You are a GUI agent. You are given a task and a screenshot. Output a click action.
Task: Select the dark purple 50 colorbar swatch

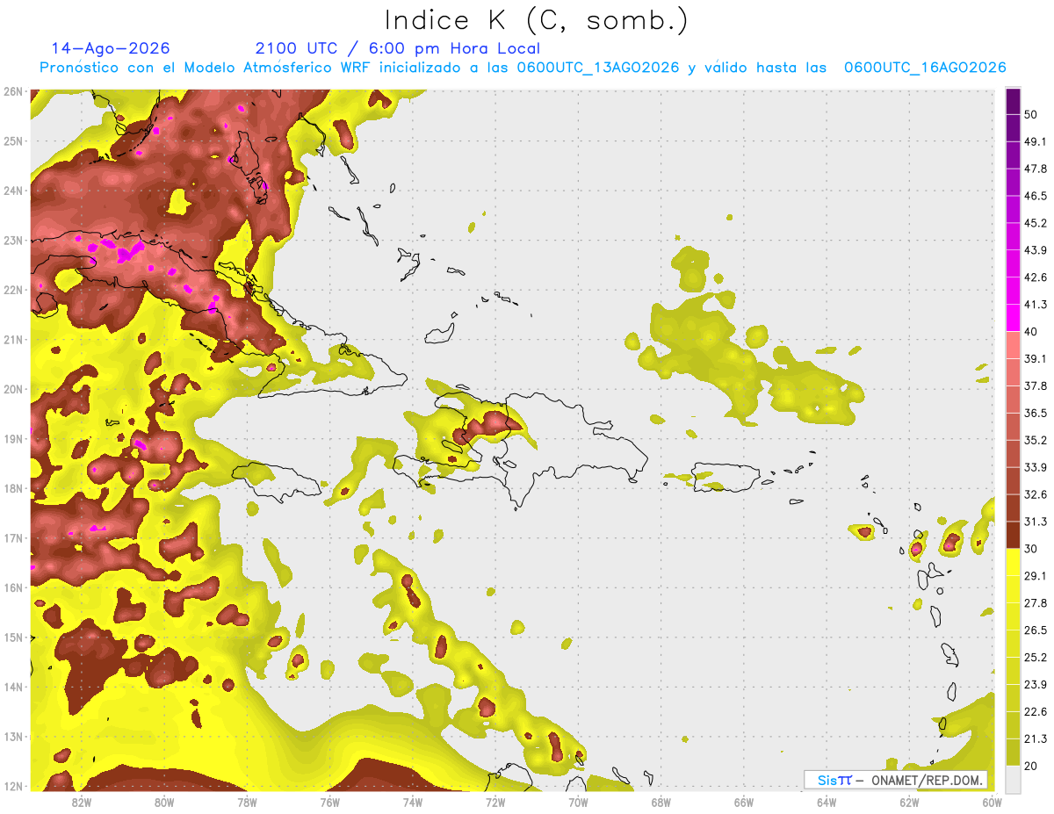pos(1013,100)
